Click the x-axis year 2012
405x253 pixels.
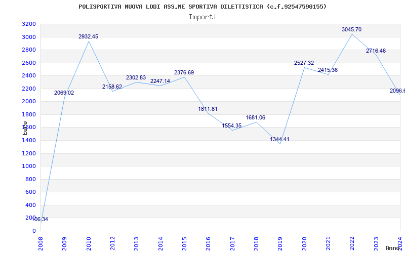click(112, 243)
